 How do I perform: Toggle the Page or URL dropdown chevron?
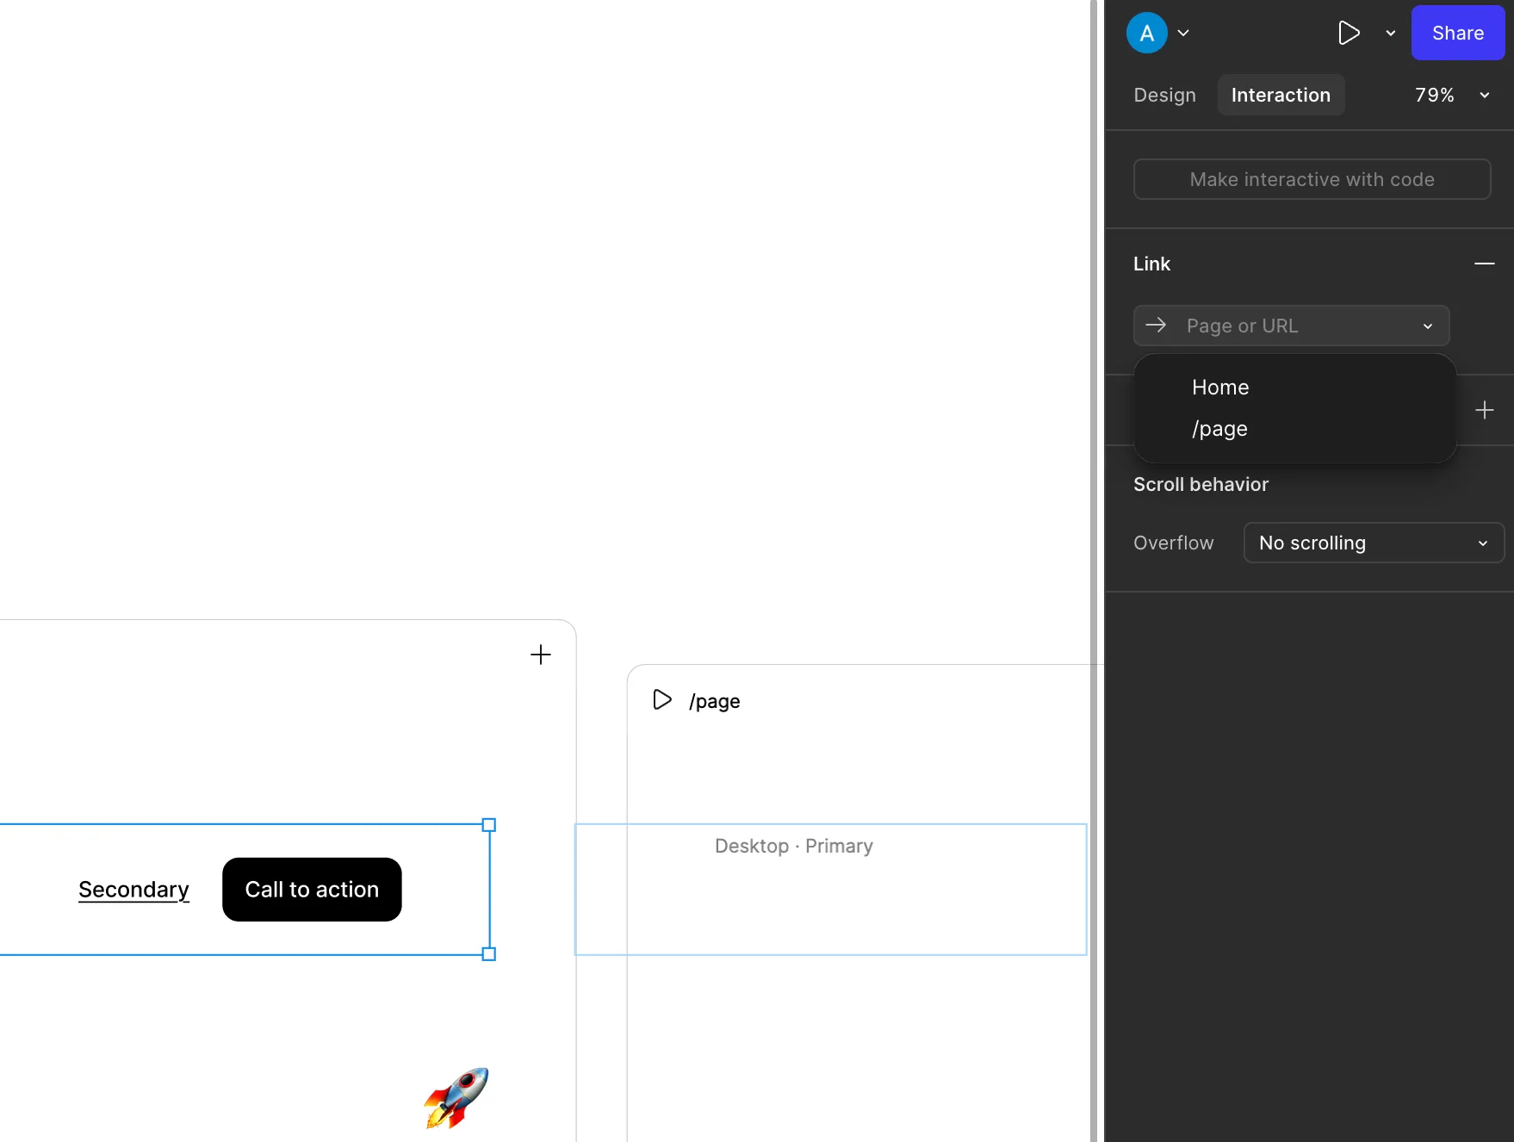coord(1427,326)
